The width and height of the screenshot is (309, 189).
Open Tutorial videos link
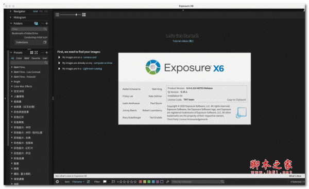click(x=183, y=41)
